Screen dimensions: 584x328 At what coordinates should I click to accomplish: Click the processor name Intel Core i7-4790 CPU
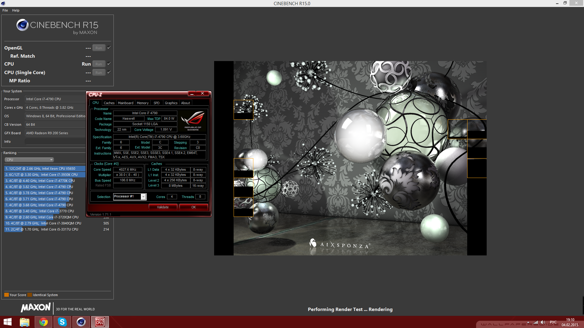[x=55, y=99]
